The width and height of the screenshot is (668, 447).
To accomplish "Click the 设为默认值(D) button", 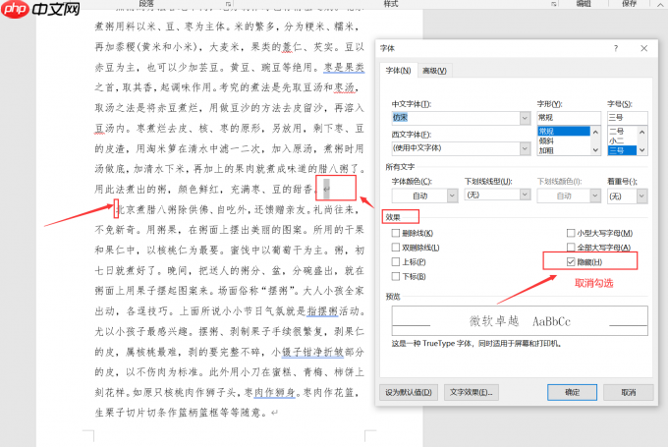I will tap(408, 392).
